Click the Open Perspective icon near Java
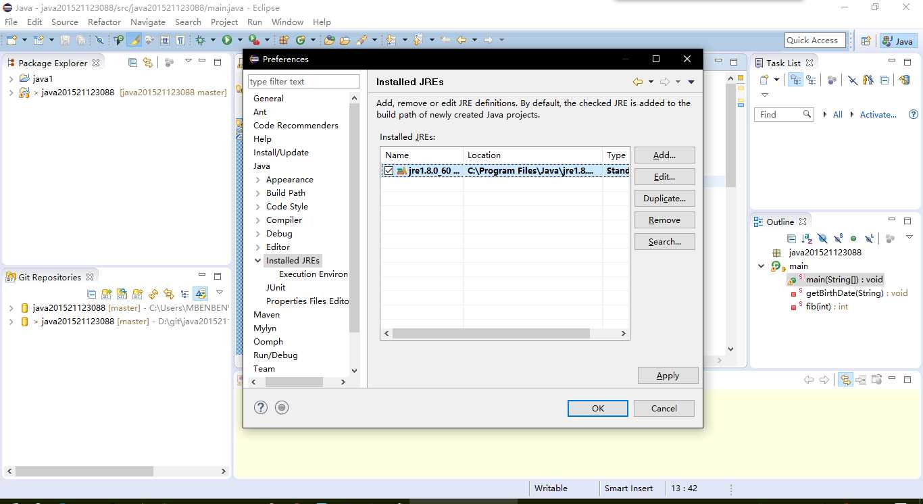923x504 pixels. [866, 41]
